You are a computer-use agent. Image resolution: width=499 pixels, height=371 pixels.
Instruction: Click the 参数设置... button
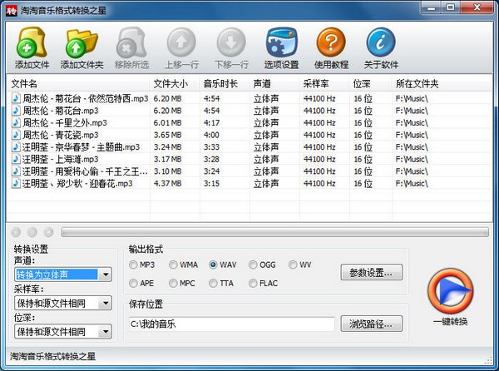[x=372, y=272]
